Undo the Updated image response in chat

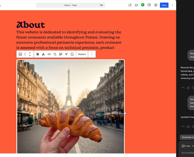pos(183,126)
